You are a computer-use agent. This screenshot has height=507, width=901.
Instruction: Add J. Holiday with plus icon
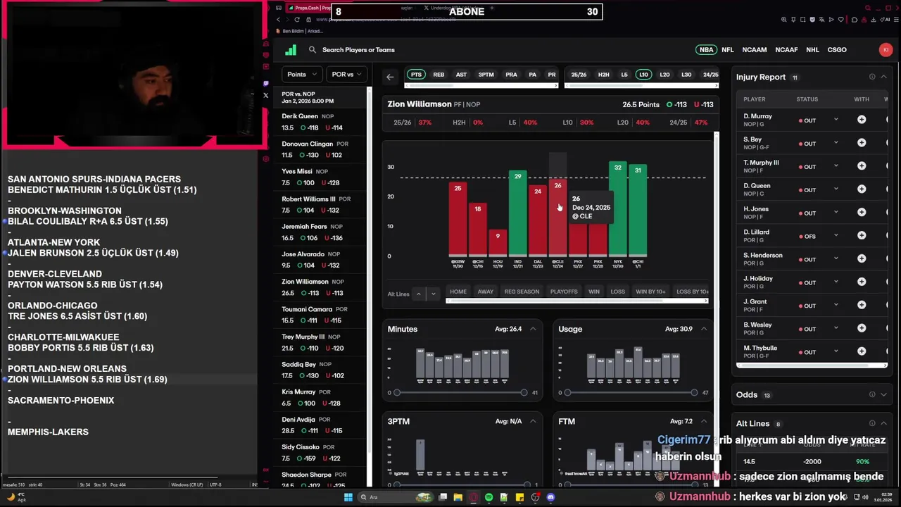coord(862,282)
